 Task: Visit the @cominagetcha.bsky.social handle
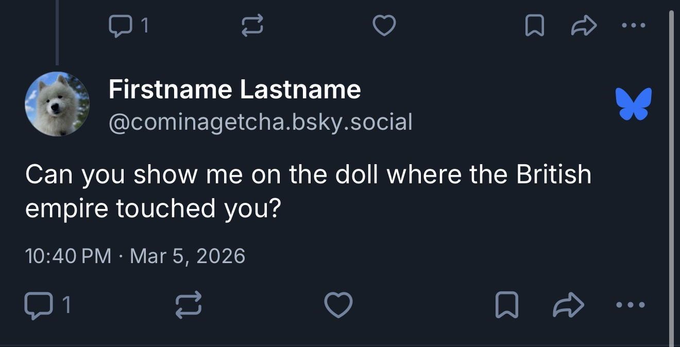260,122
